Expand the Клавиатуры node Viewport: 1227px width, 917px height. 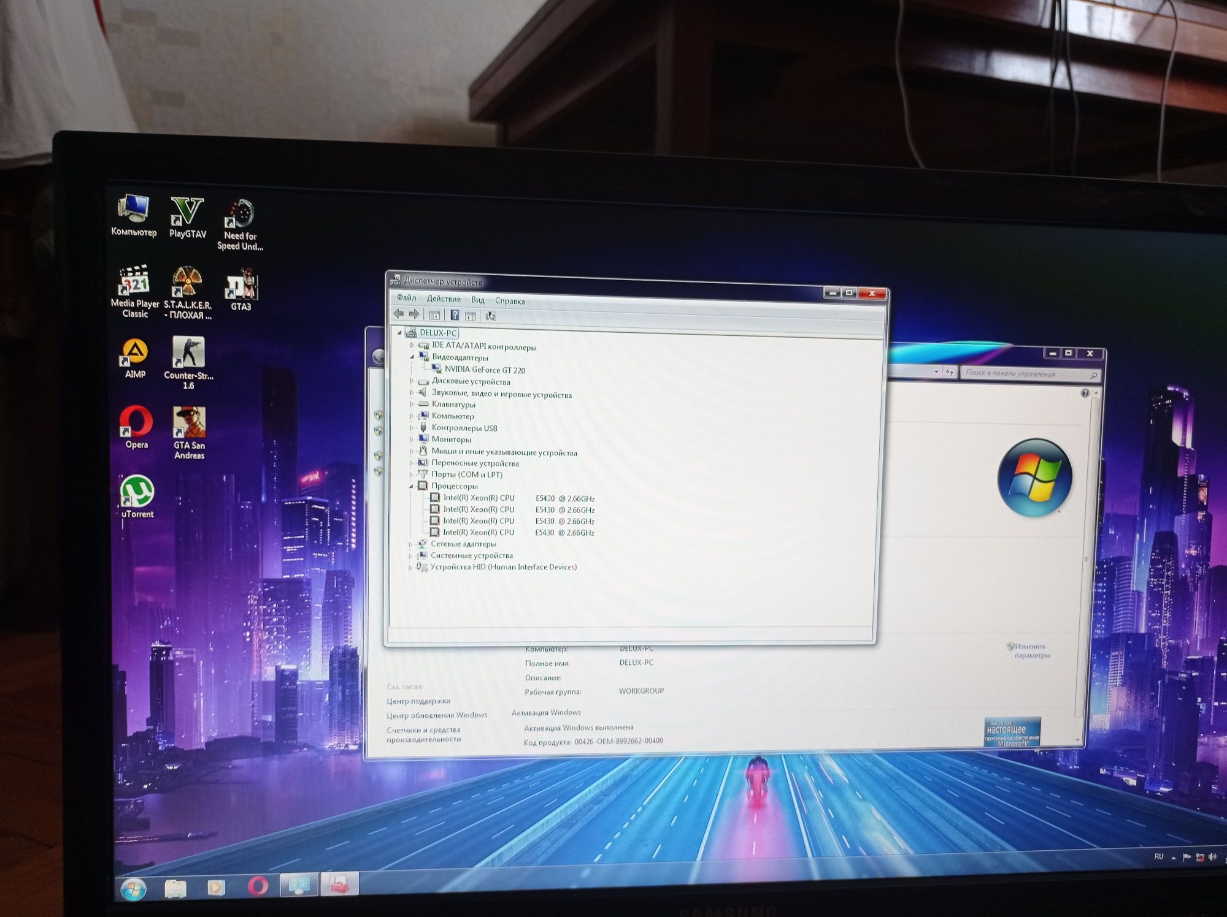[x=412, y=404]
